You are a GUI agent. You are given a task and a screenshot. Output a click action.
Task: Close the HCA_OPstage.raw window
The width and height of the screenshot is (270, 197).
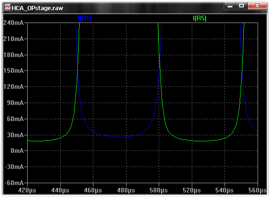coord(257,6)
